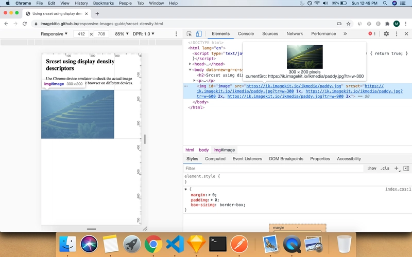The image size is (412, 257).
Task: Bookmark this page with the star
Action: pyautogui.click(x=349, y=24)
